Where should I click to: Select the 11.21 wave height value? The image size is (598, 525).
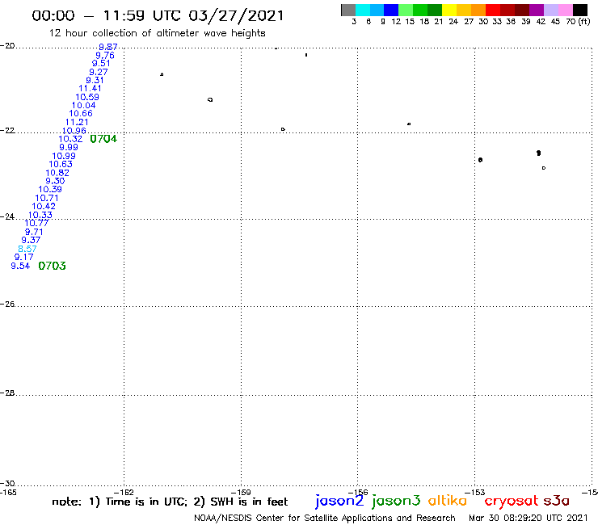[77, 123]
